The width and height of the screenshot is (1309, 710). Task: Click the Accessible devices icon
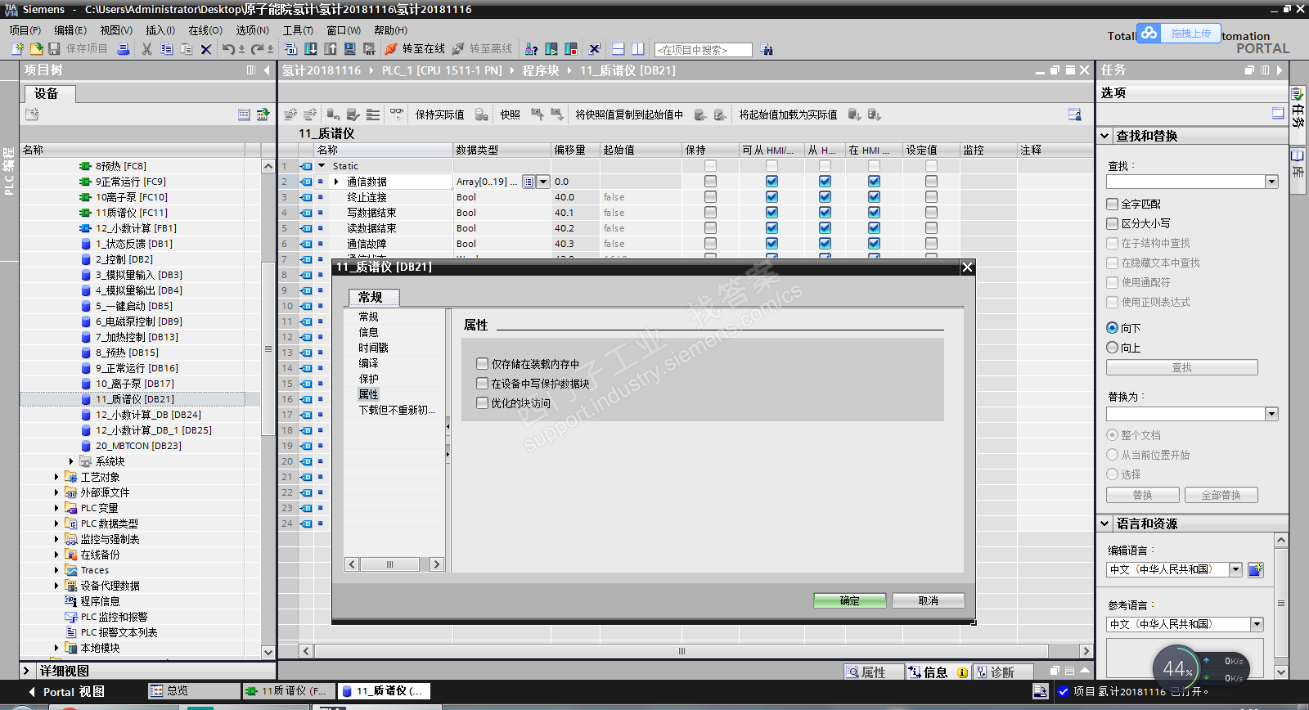(x=531, y=49)
